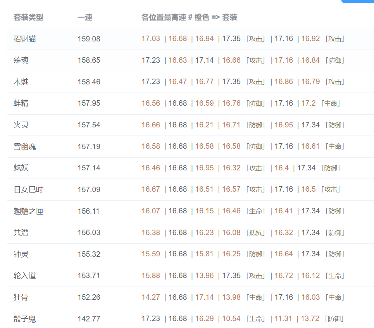Click speed value 153.71
Viewport: 374px width, 328px height.
[x=89, y=276]
